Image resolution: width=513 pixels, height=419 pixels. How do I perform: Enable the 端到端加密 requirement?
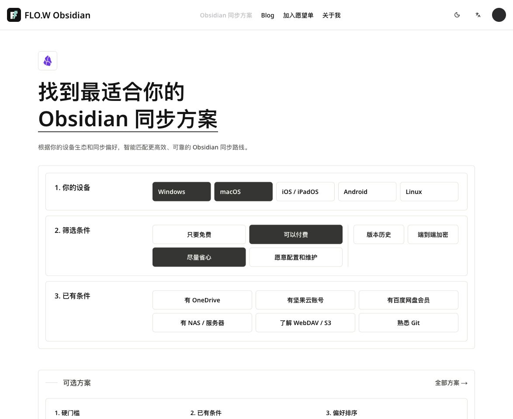click(433, 235)
